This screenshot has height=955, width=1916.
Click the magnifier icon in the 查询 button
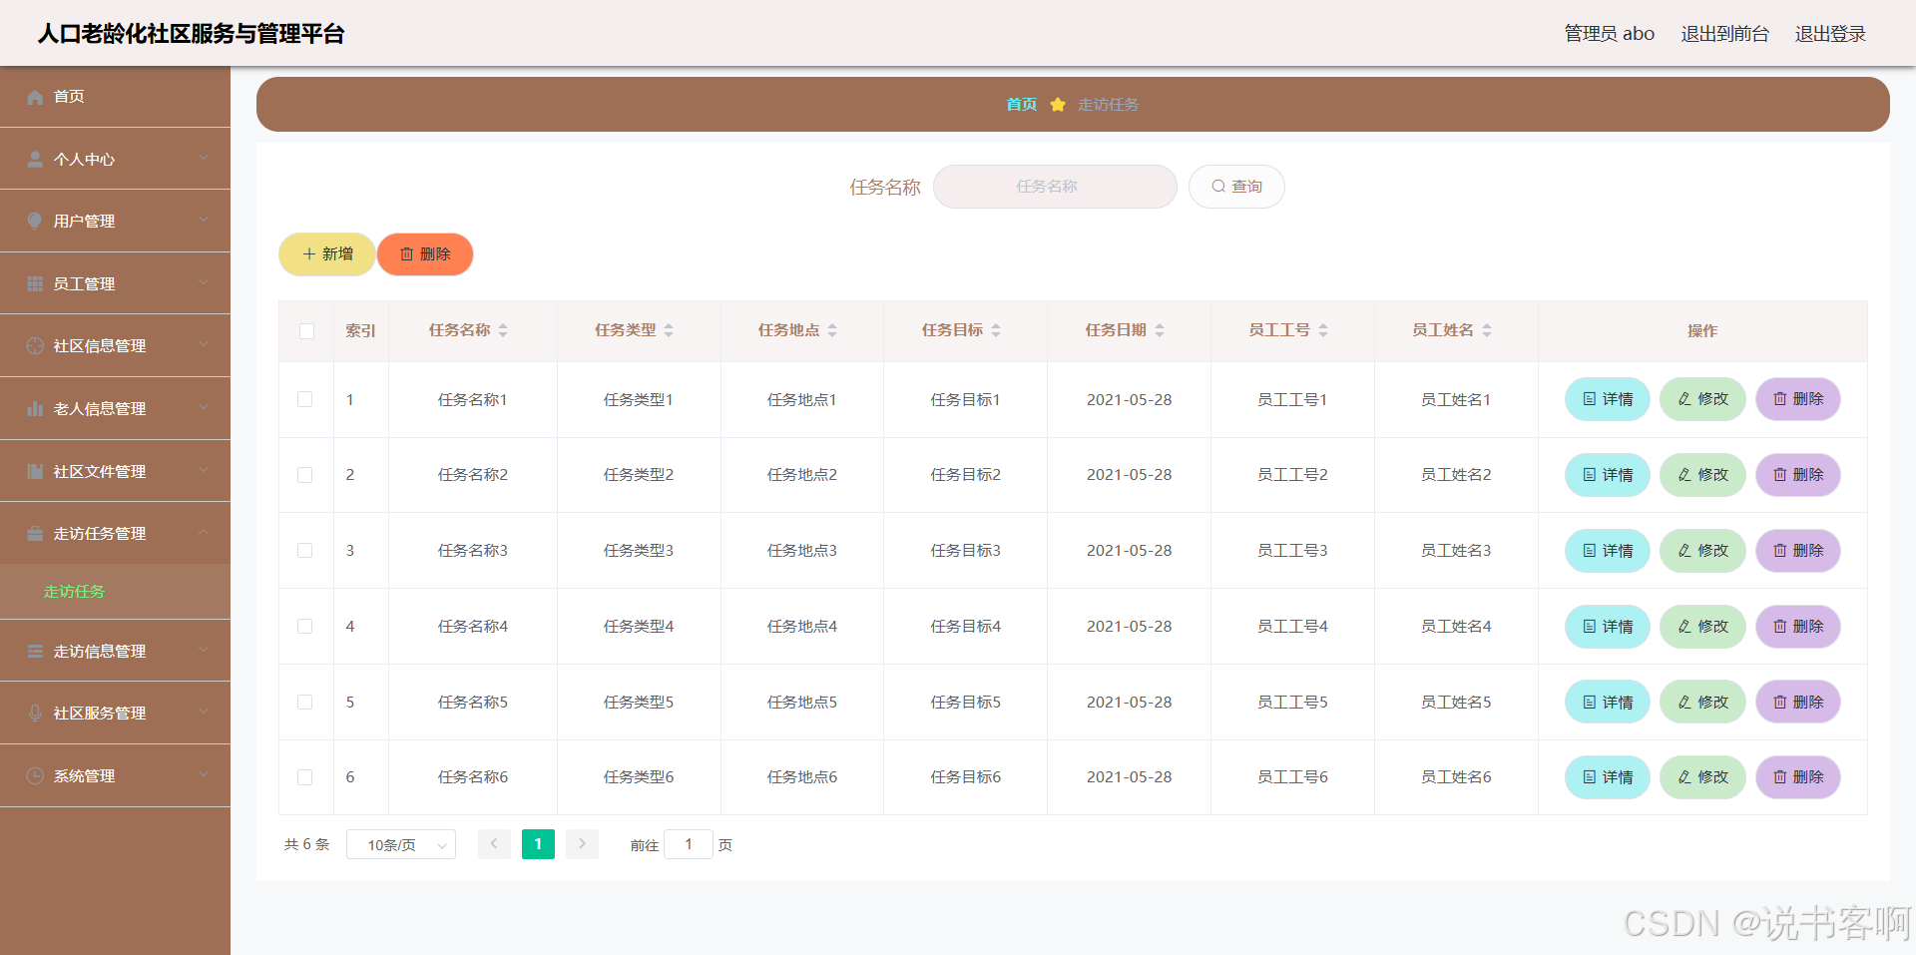click(x=1218, y=187)
